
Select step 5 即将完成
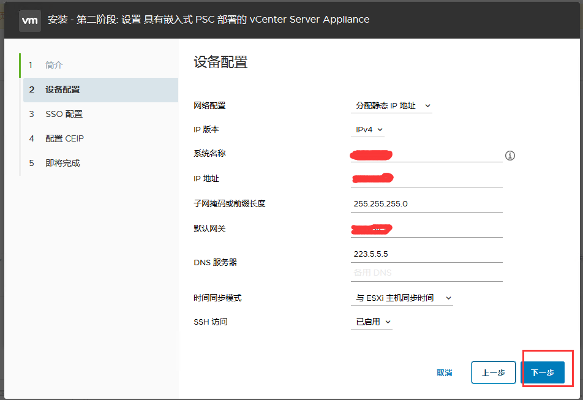pos(101,163)
